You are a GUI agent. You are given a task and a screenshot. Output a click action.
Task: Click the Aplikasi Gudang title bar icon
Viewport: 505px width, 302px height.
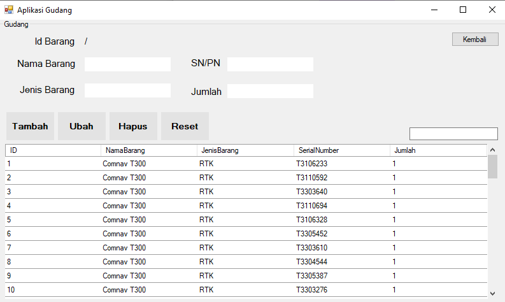coord(9,10)
